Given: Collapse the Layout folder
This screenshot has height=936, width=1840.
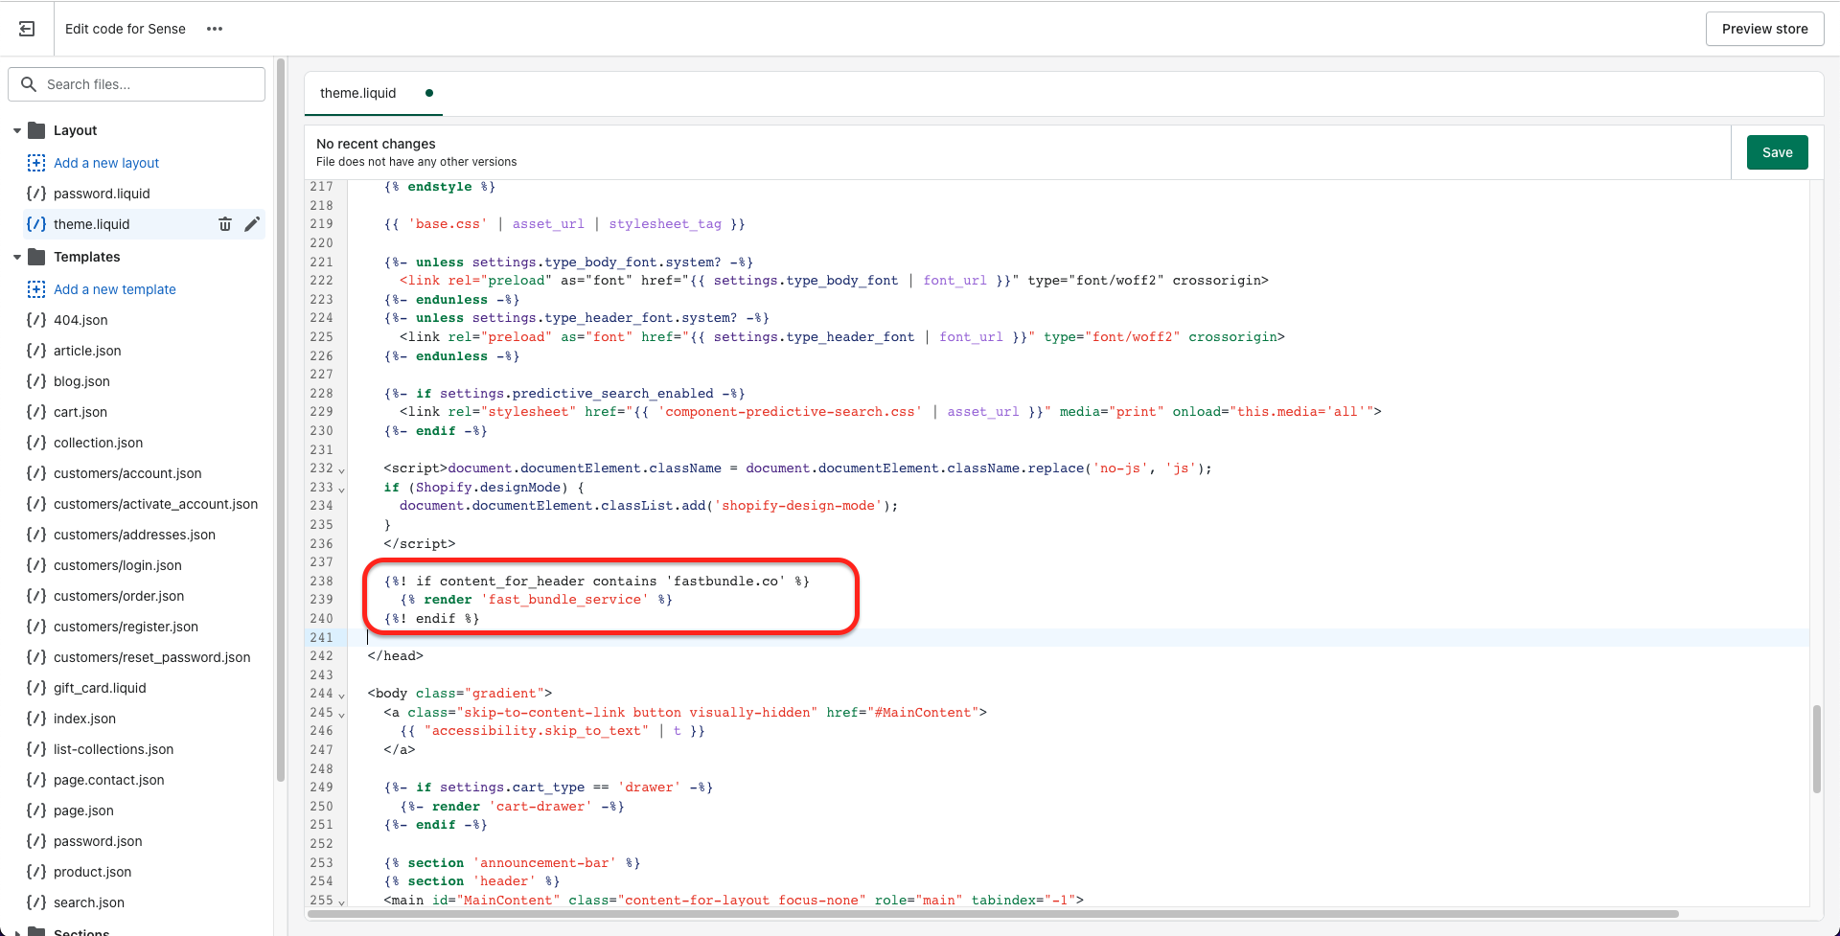Looking at the screenshot, I should pyautogui.click(x=17, y=130).
